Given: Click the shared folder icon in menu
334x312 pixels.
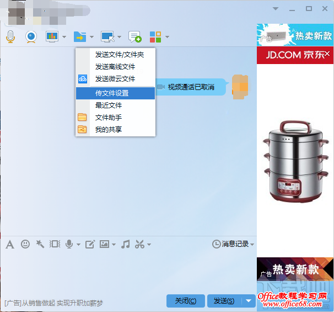Looking at the screenshot, I should click(x=82, y=129).
